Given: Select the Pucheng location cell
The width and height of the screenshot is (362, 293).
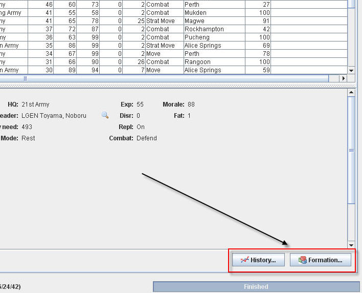Looking at the screenshot, I should point(214,37).
